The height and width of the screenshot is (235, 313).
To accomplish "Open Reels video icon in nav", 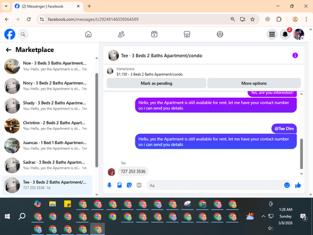I will click(154, 34).
